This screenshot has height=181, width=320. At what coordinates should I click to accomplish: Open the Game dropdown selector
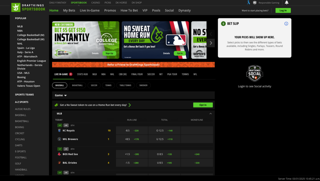61,95
